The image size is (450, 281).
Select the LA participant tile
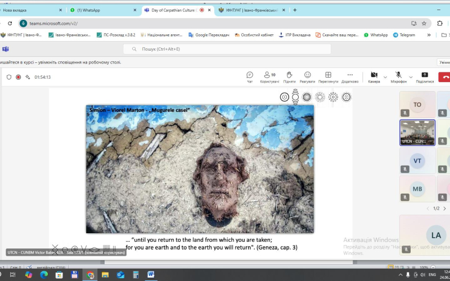(425, 235)
